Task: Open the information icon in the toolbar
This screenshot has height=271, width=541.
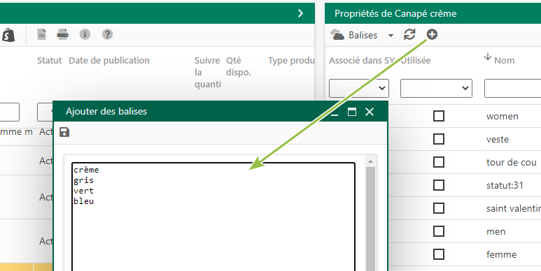Action: click(x=85, y=34)
